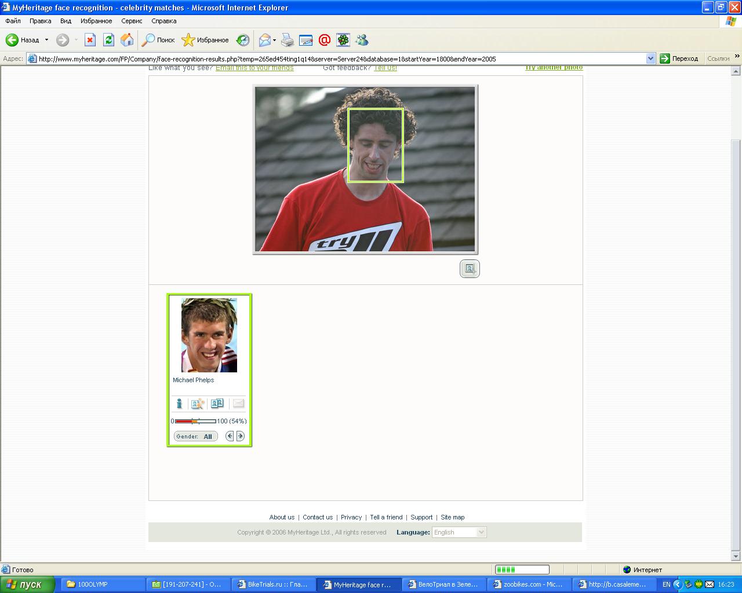Toggle the Gender: All filter
The width and height of the screenshot is (742, 593).
(x=196, y=436)
